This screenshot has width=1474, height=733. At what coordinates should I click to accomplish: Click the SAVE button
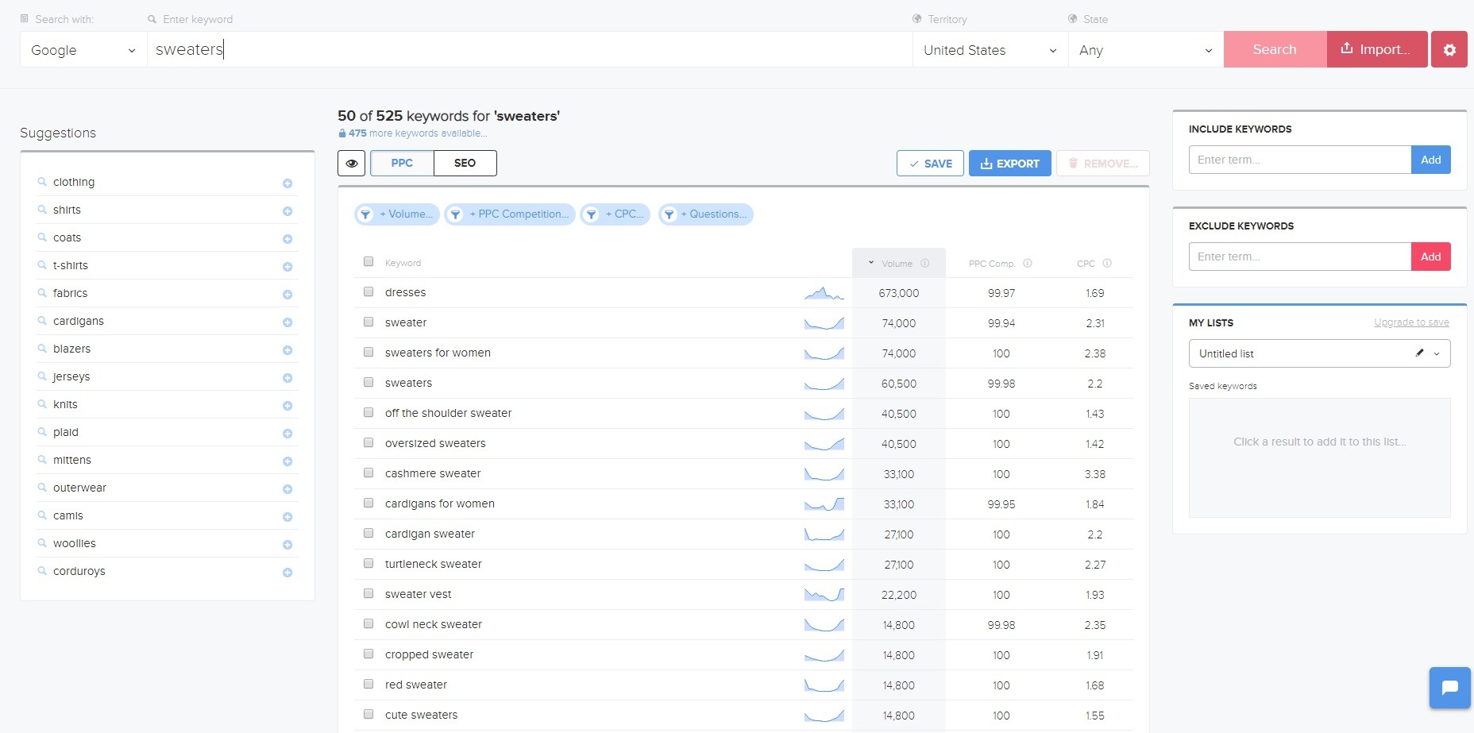point(930,164)
